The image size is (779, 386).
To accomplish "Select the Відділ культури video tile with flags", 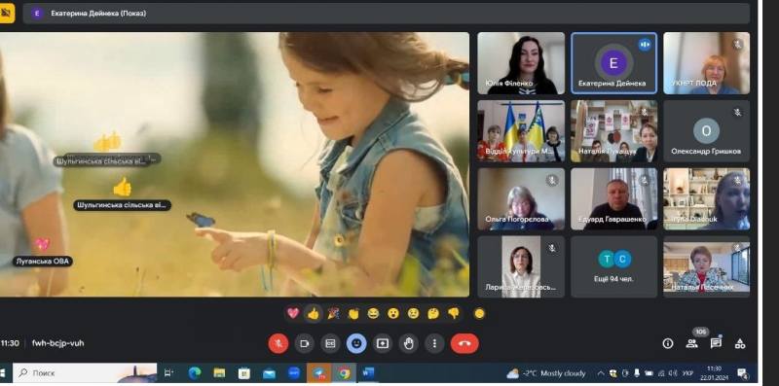I will point(521,131).
